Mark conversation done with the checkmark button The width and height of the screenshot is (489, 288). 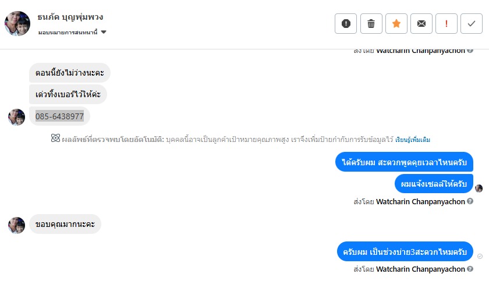[472, 24]
